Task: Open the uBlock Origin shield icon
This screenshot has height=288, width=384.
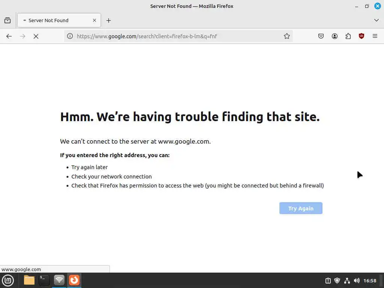Action: pos(361,36)
